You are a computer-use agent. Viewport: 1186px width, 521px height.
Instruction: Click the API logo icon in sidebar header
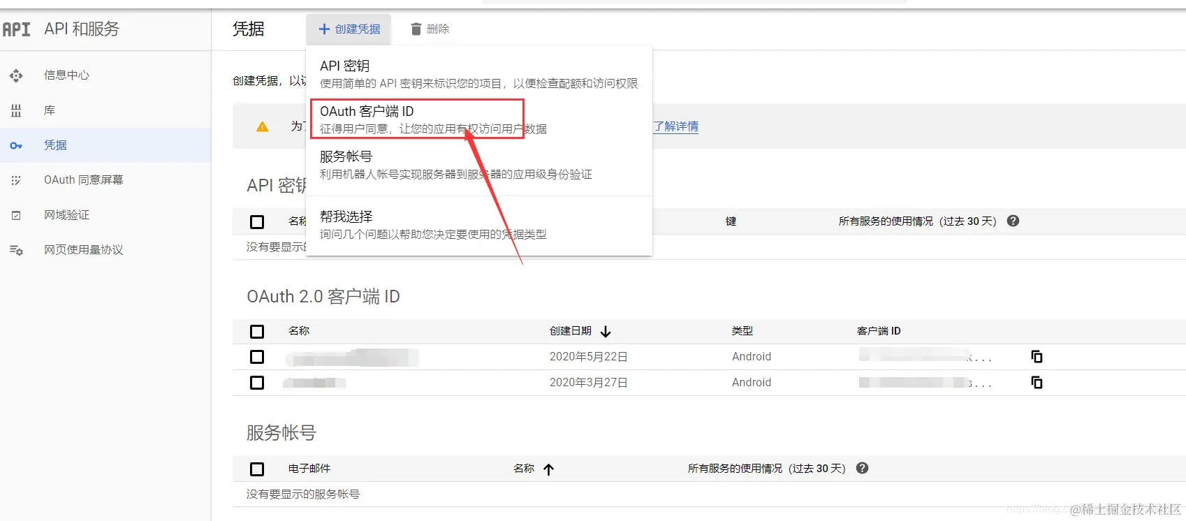click(16, 29)
